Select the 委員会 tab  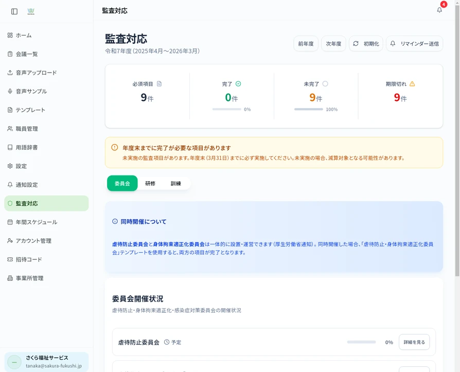click(122, 183)
